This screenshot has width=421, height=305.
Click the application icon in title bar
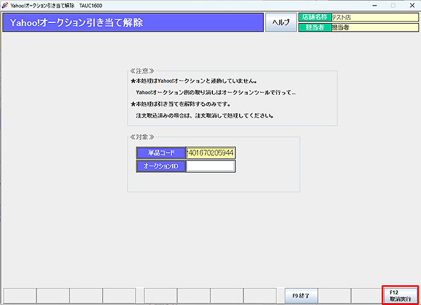click(5, 6)
